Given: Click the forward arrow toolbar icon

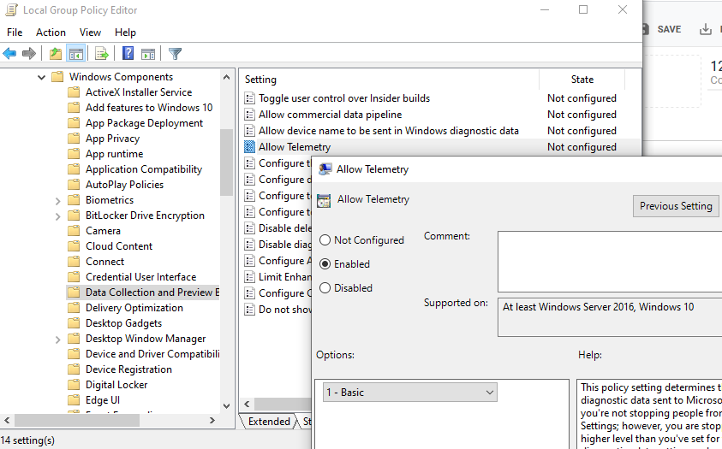Looking at the screenshot, I should tap(29, 53).
